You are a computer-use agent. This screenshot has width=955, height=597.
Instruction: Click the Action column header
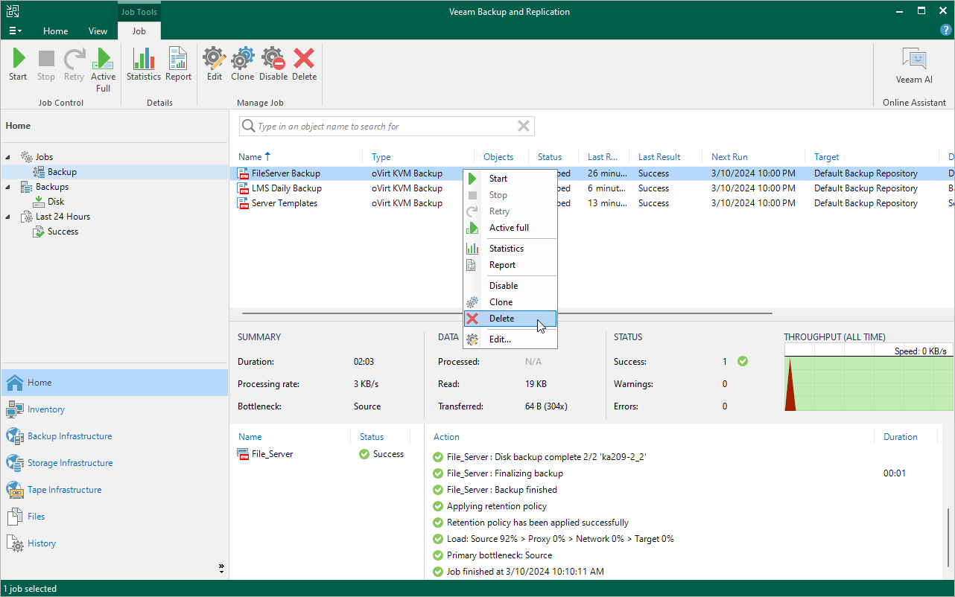click(447, 437)
